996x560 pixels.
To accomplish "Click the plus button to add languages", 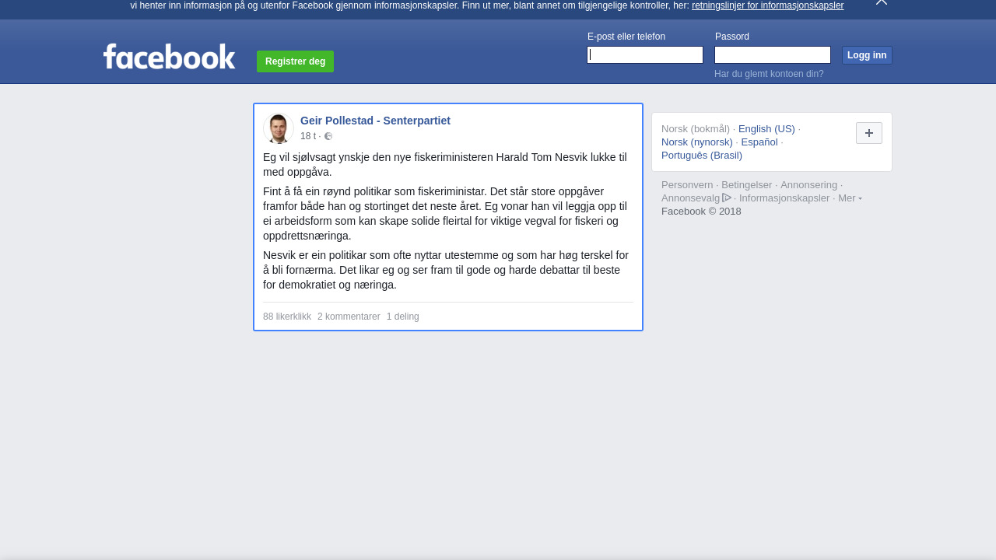I will coord(869,133).
